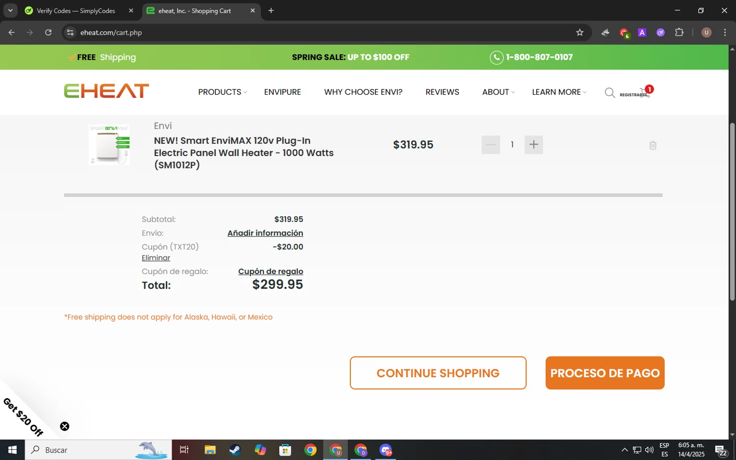The height and width of the screenshot is (460, 736).
Task: Show hidden system tray icons
Action: 624,450
